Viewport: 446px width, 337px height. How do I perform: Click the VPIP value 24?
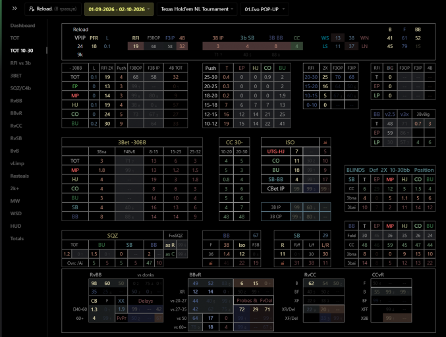pyautogui.click(x=80, y=46)
